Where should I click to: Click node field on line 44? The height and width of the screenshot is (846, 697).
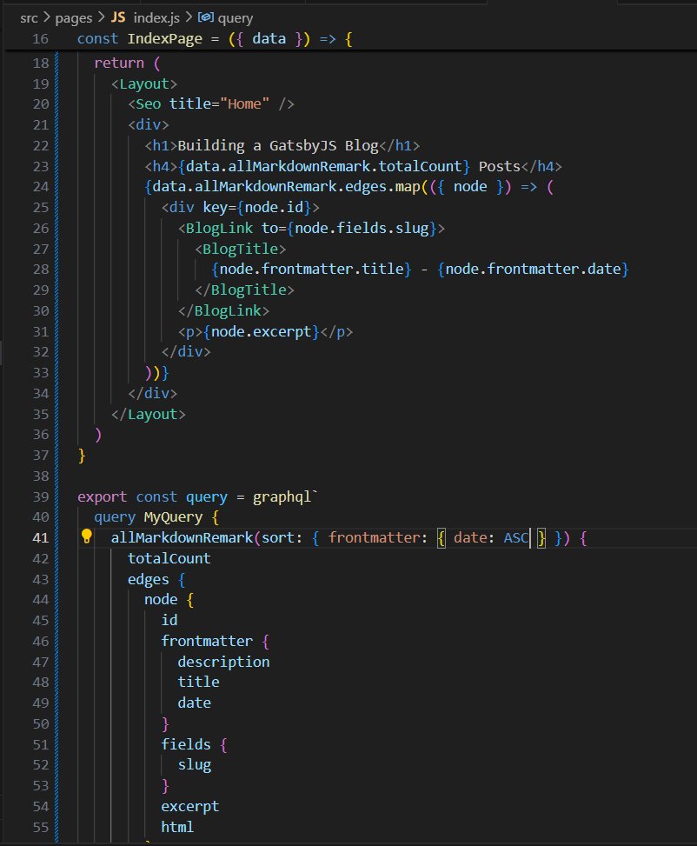tap(161, 599)
